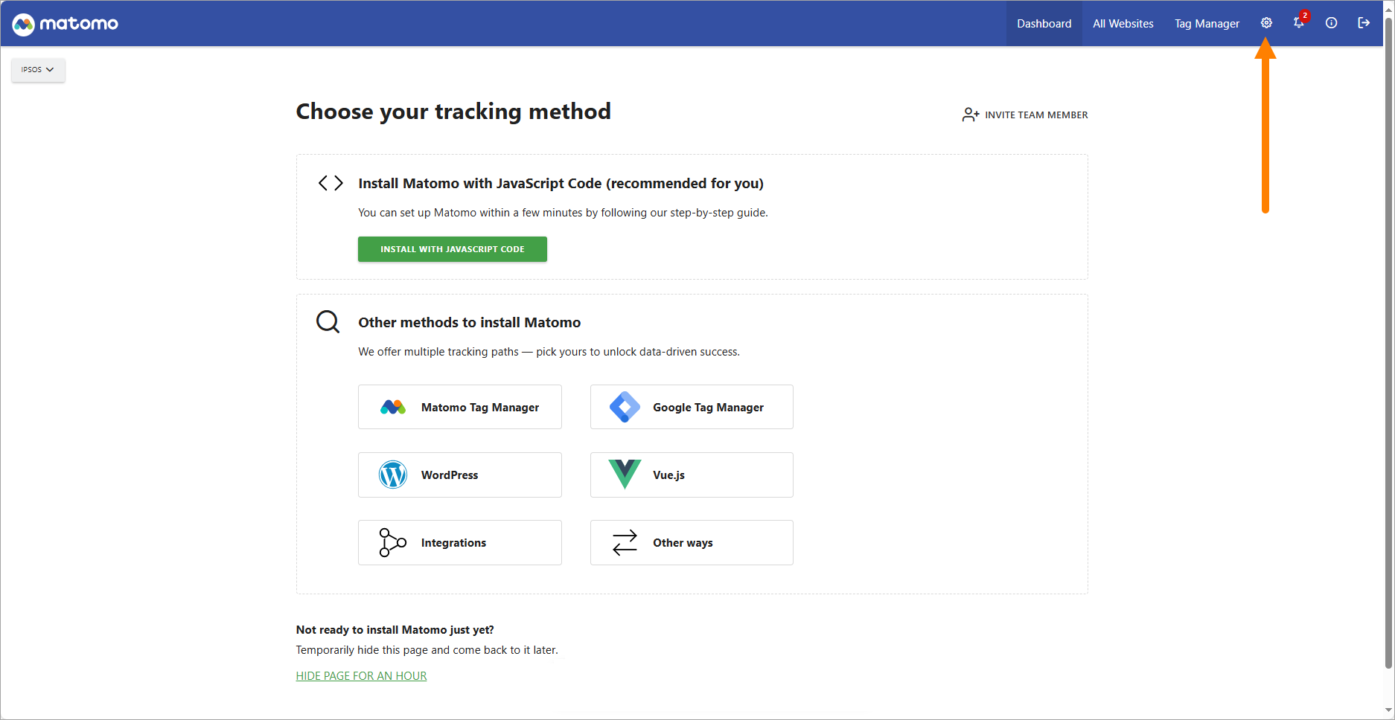Screen dimensions: 1395x720
Task: Click the Other ways arrows icon
Action: (x=625, y=542)
